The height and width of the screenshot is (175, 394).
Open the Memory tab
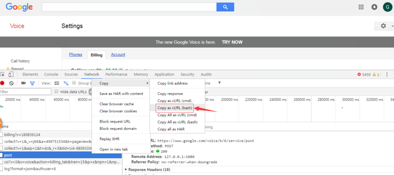point(141,74)
